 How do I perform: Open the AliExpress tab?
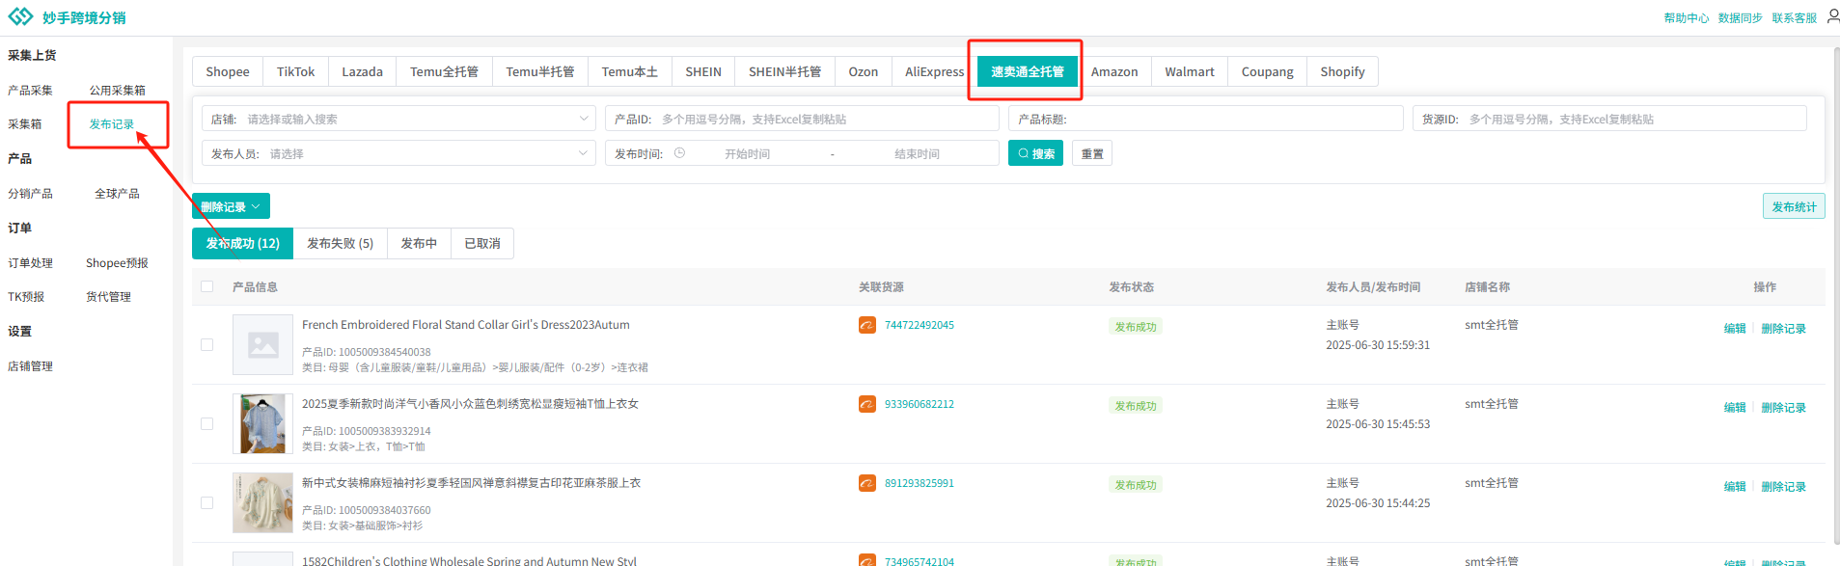934,71
